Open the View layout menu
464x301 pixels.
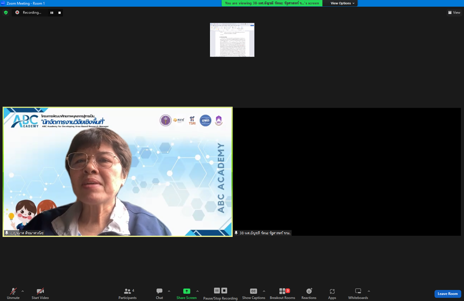(x=454, y=13)
